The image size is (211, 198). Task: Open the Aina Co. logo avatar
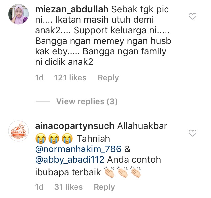[18, 131]
